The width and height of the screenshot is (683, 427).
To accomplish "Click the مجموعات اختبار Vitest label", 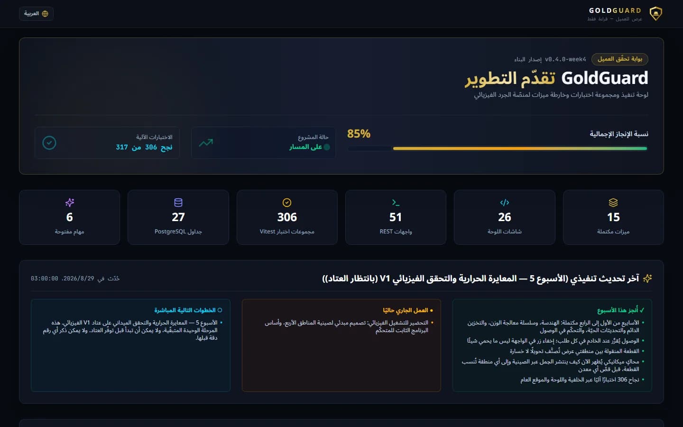I will pyautogui.click(x=287, y=232).
